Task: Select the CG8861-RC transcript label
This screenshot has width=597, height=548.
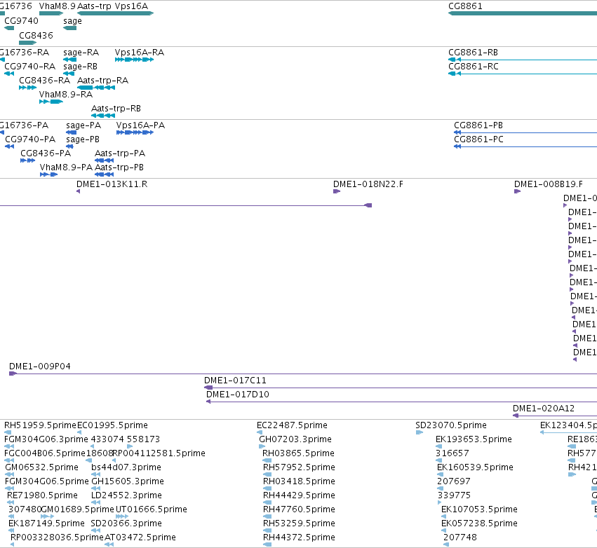Action: [474, 67]
